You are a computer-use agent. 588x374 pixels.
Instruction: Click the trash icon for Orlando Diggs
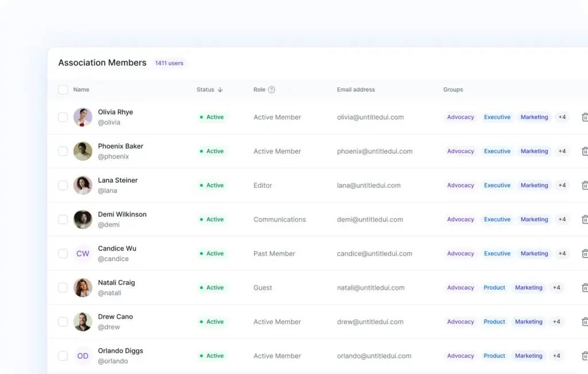point(585,356)
